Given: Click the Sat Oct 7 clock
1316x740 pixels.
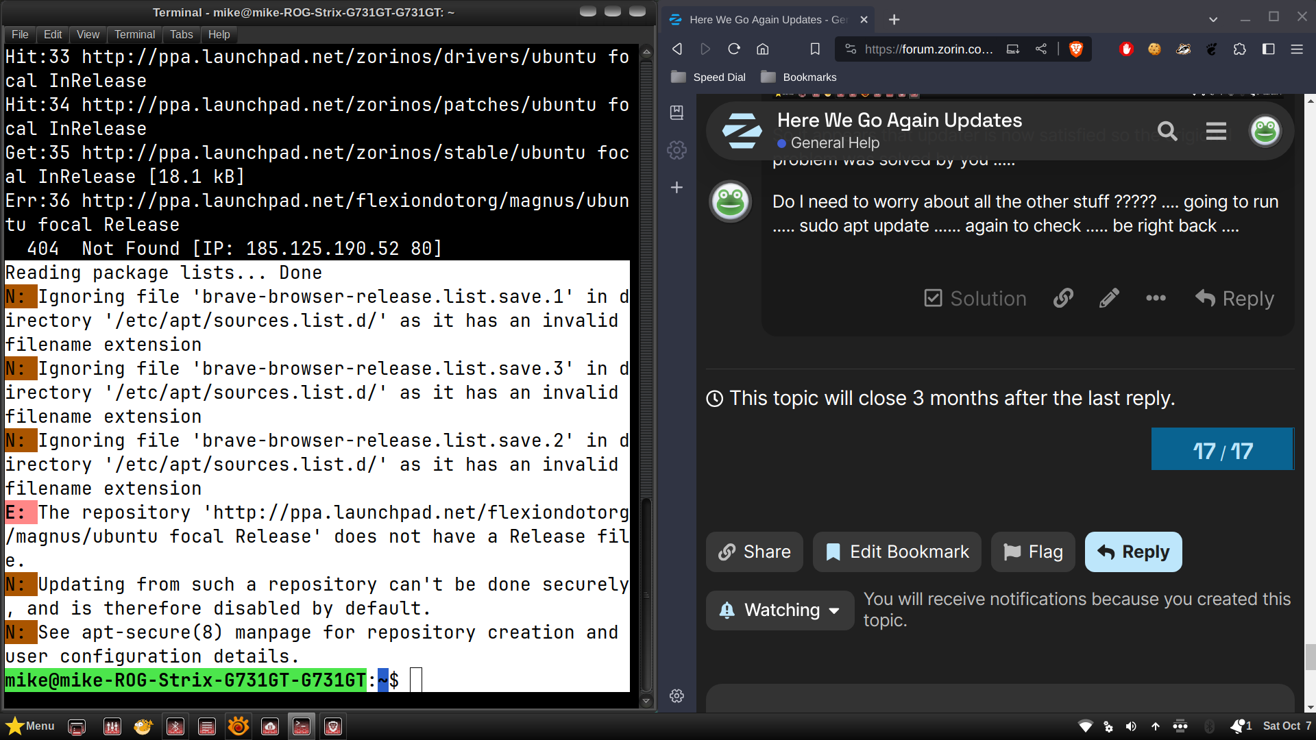Looking at the screenshot, I should pos(1287,726).
